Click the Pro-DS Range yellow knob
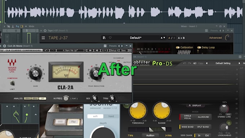This screenshot has height=138, width=245. (161, 111)
